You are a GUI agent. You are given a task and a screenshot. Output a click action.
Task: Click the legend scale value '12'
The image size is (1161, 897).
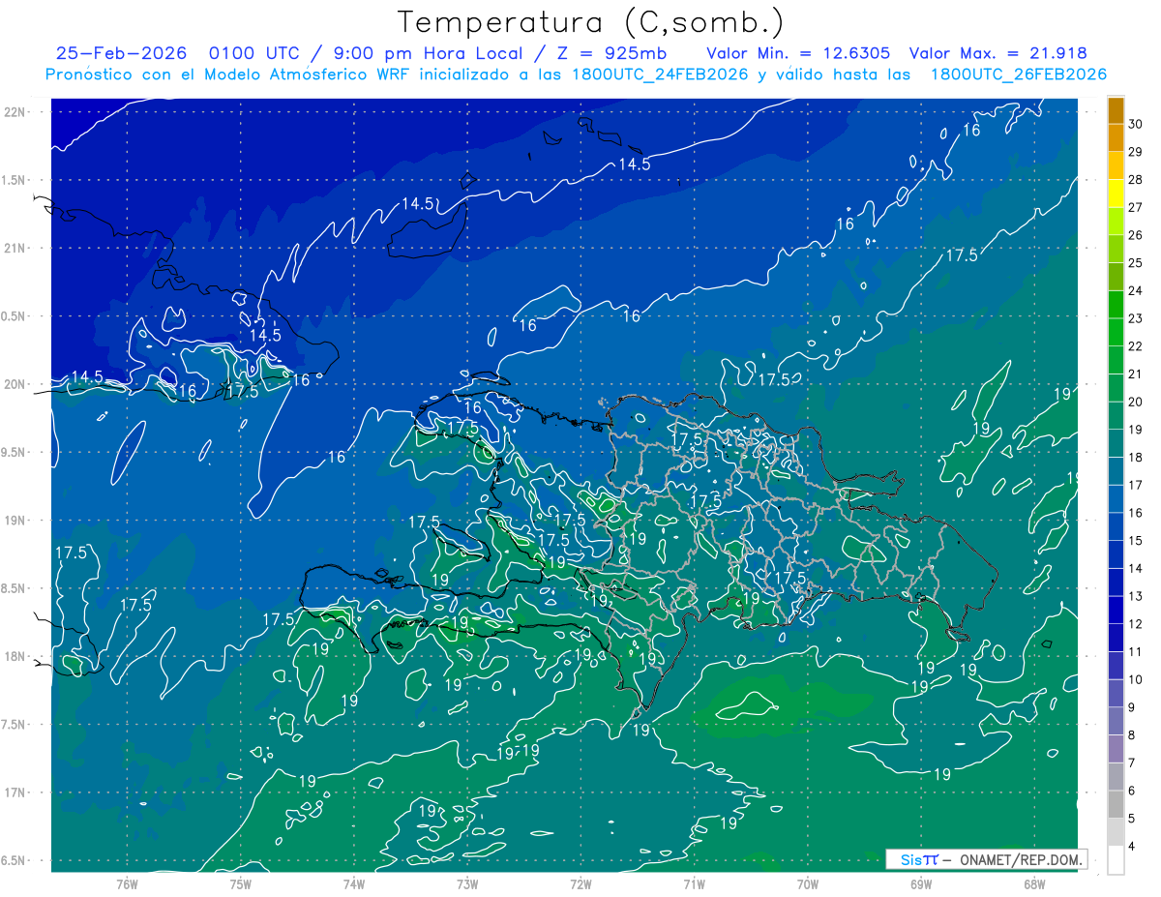[1135, 624]
